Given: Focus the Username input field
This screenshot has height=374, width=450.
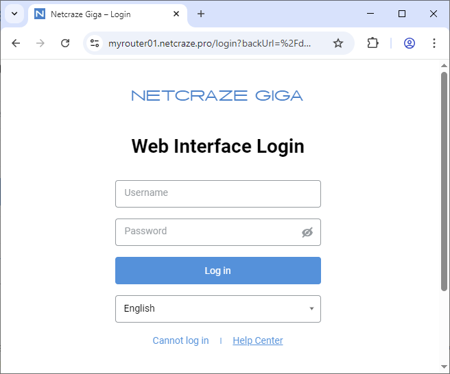Looking at the screenshot, I should pyautogui.click(x=217, y=194).
